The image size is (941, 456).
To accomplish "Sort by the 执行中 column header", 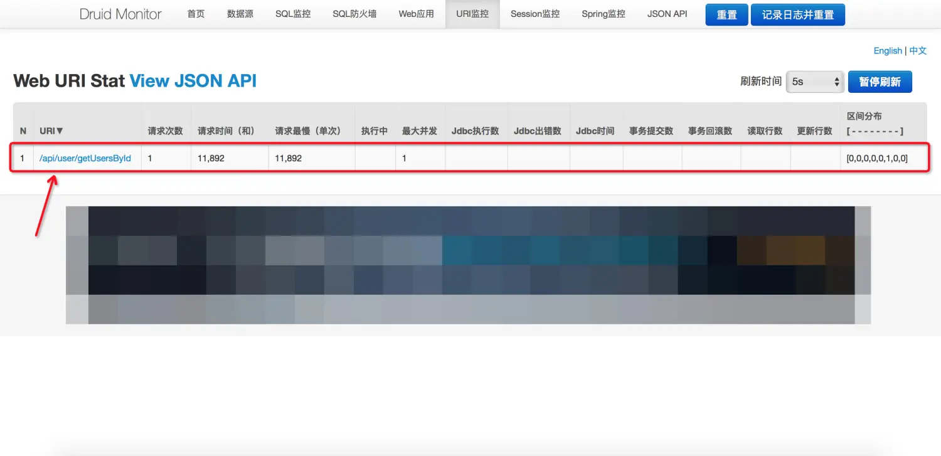I will (375, 131).
